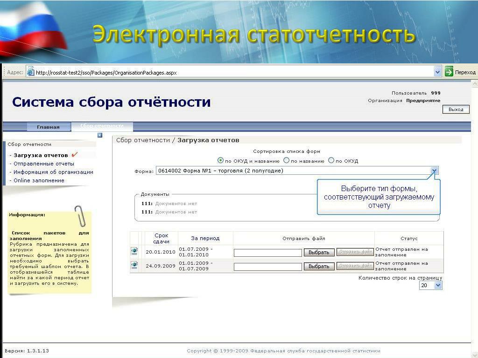Open the rows per page dropdown
The width and height of the screenshot is (478, 358).
pos(438,286)
